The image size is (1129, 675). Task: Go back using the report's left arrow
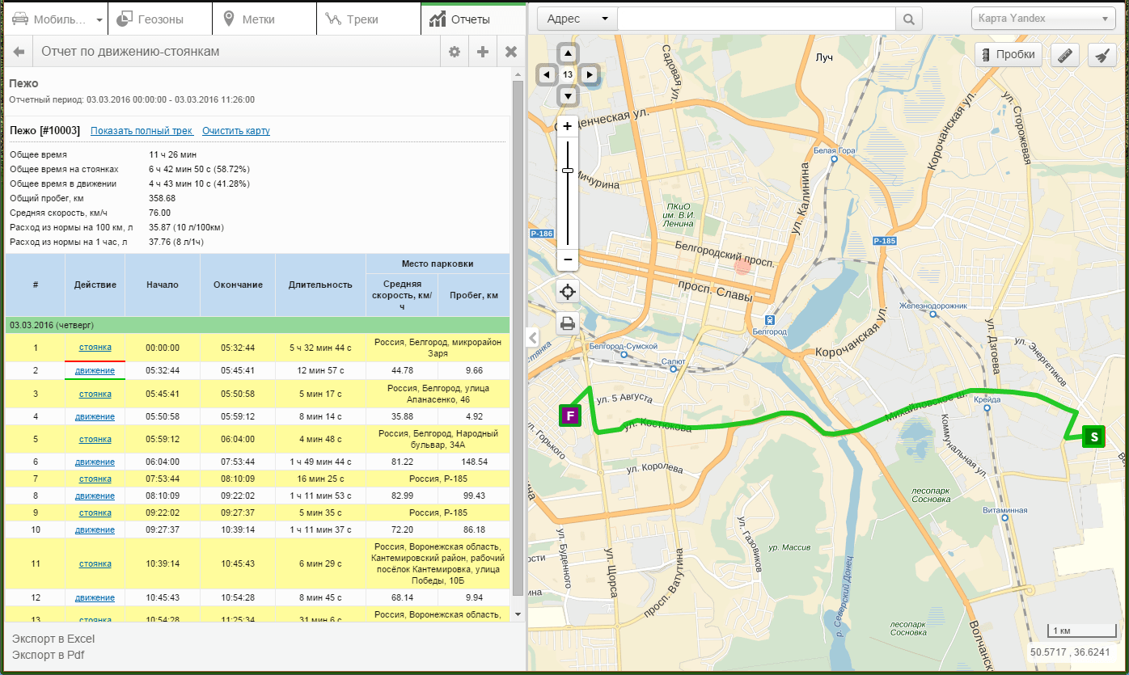click(x=19, y=52)
